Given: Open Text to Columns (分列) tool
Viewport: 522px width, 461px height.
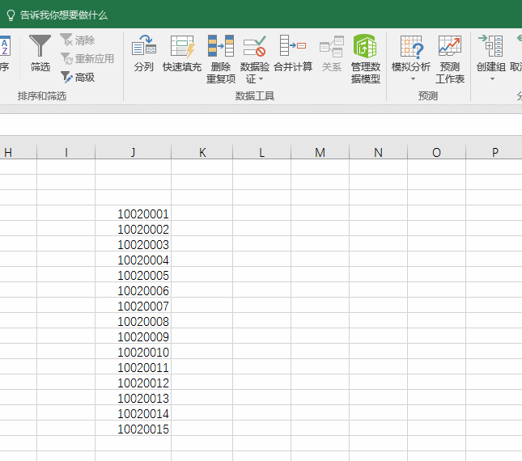Looking at the screenshot, I should [x=143, y=47].
